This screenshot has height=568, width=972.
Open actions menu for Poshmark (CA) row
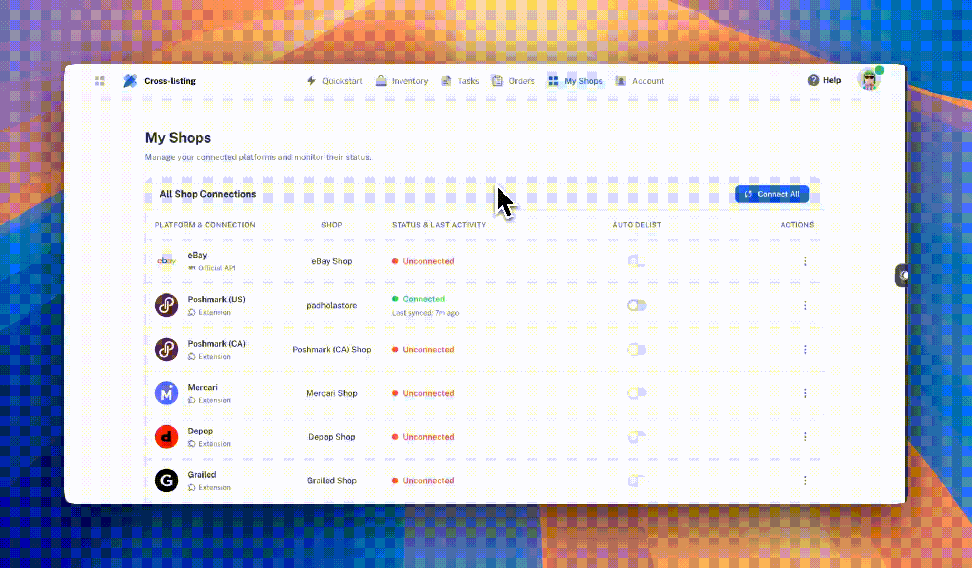click(805, 350)
